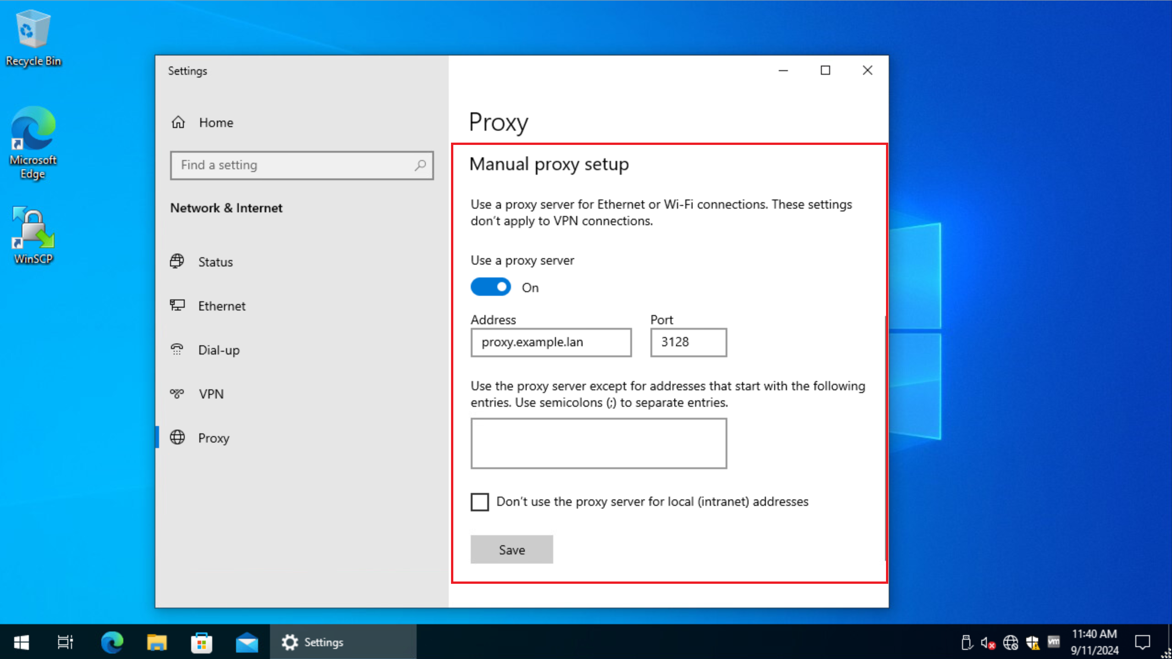The height and width of the screenshot is (659, 1172).
Task: Click the proxy Address input field
Action: click(x=551, y=342)
